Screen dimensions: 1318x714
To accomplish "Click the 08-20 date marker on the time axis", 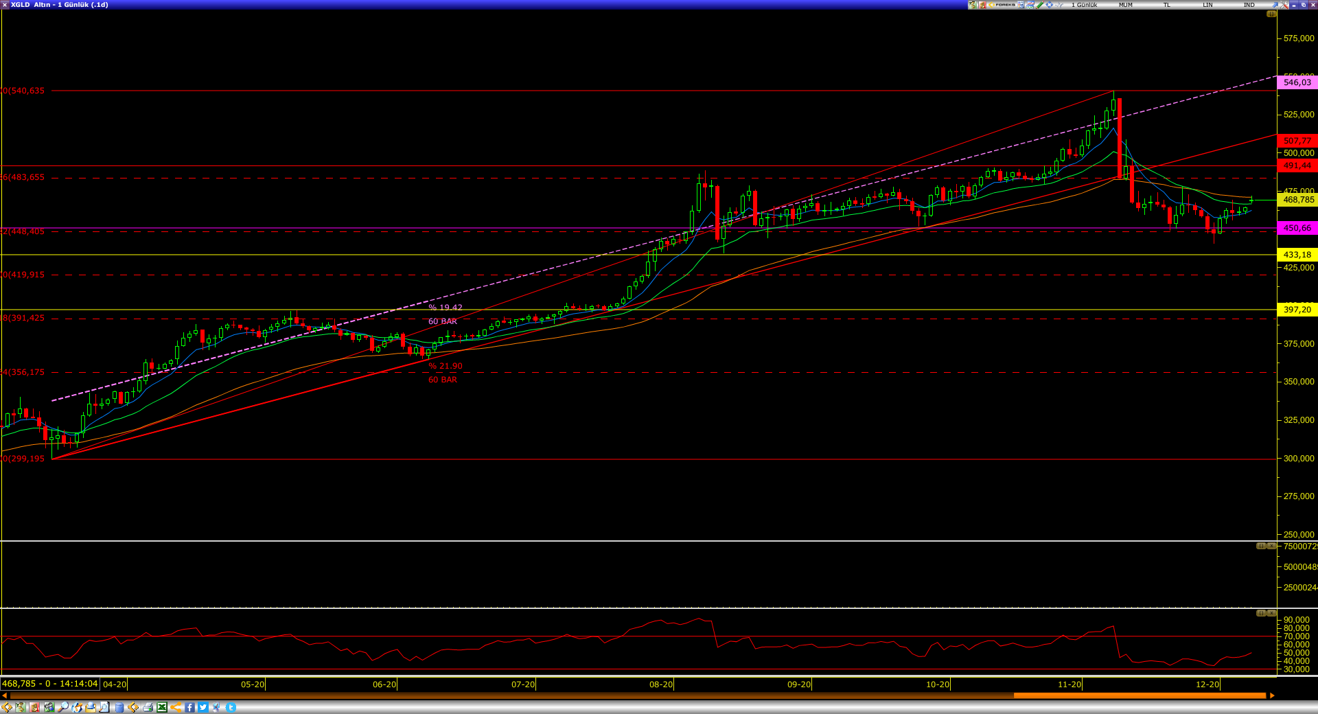I will tap(661, 684).
